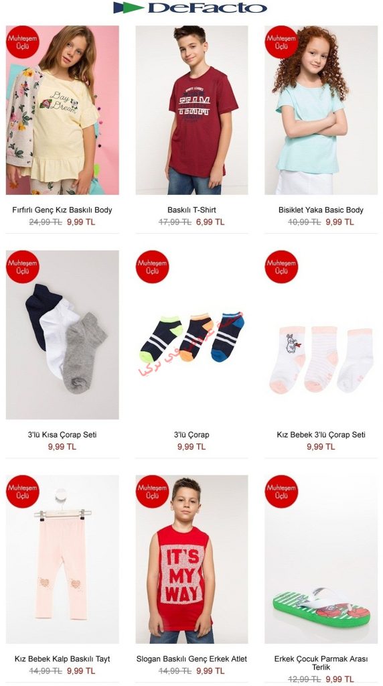Click Muhteşem Üçlü badge on red tank top photo
This screenshot has width=383, height=686.
[x=152, y=492]
